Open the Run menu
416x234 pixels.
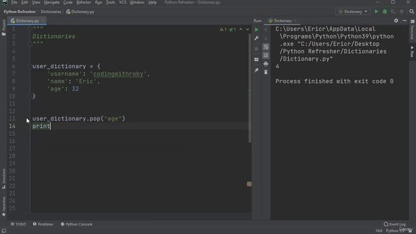pyautogui.click(x=98, y=3)
